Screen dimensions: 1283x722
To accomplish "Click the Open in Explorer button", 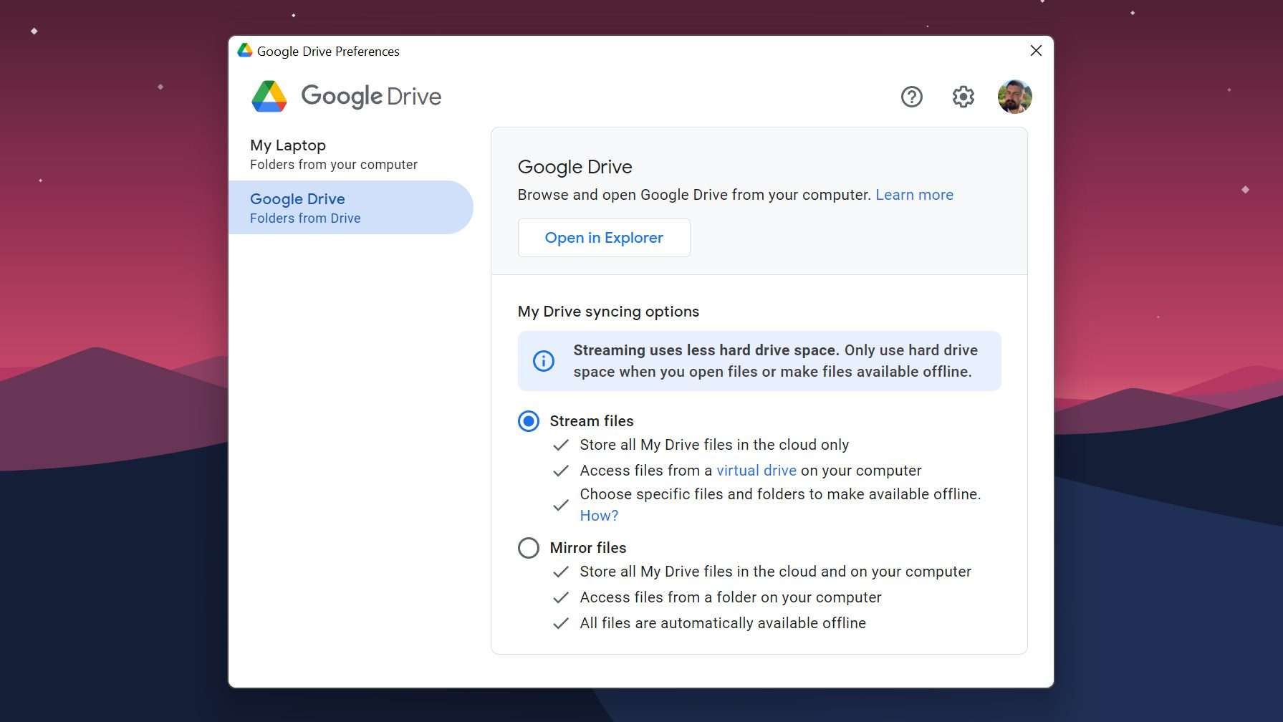I will (x=604, y=238).
